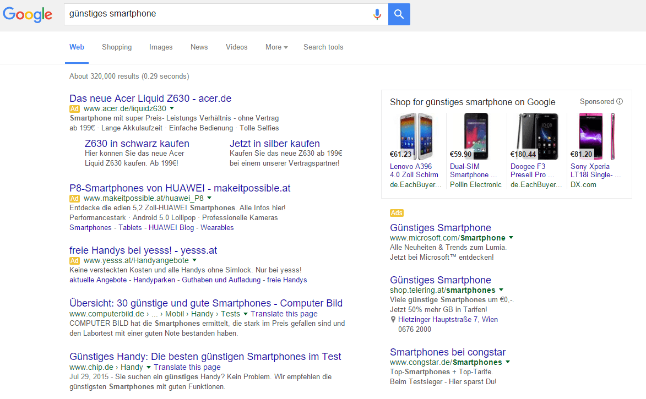
Task: Open the Dual-SIM Smartphone product image
Action: pyautogui.click(x=475, y=136)
